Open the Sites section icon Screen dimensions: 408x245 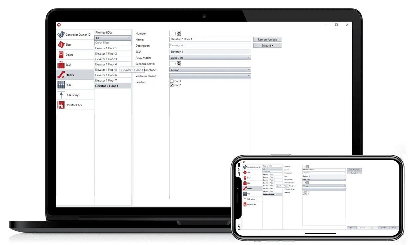(61, 45)
